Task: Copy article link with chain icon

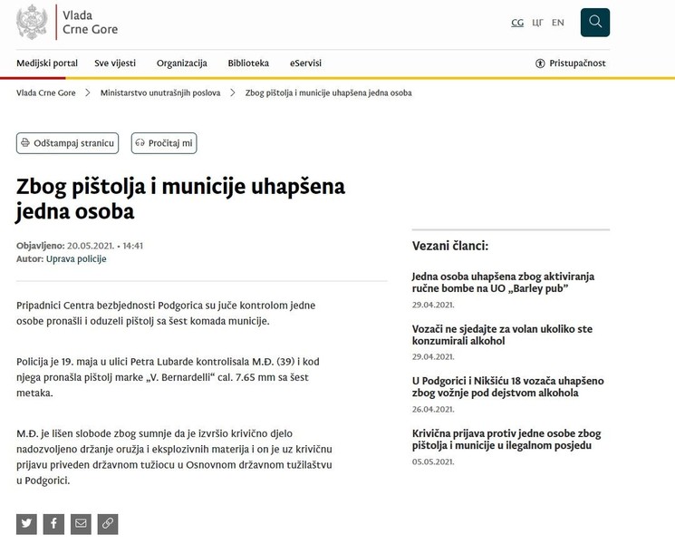Action: [x=108, y=524]
